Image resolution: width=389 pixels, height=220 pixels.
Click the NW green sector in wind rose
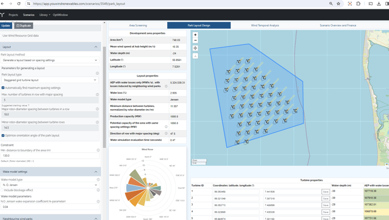point(137,177)
